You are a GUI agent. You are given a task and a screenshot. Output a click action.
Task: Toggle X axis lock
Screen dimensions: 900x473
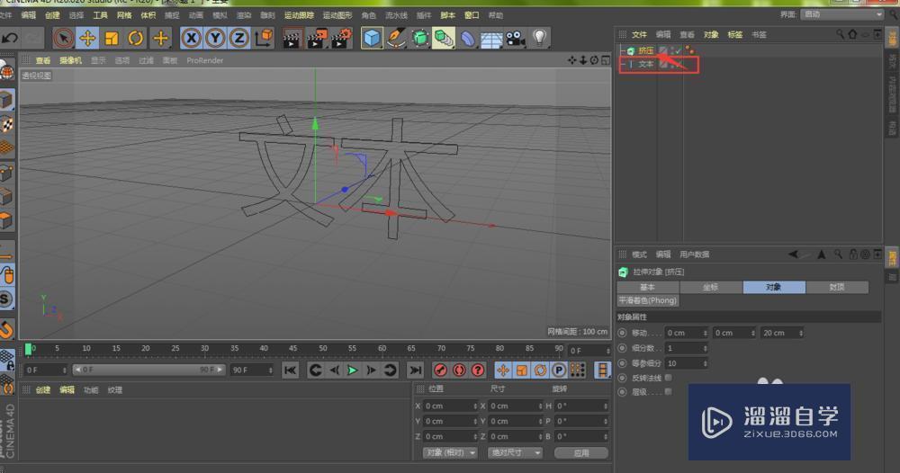[191, 38]
